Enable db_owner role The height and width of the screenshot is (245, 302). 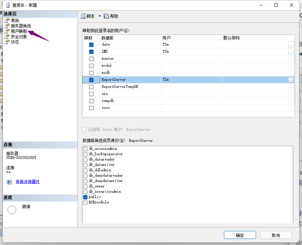pyautogui.click(x=85, y=186)
